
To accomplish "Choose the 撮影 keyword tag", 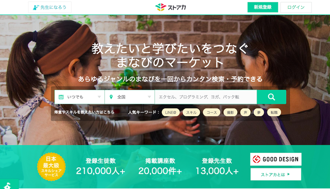I will (230, 112).
